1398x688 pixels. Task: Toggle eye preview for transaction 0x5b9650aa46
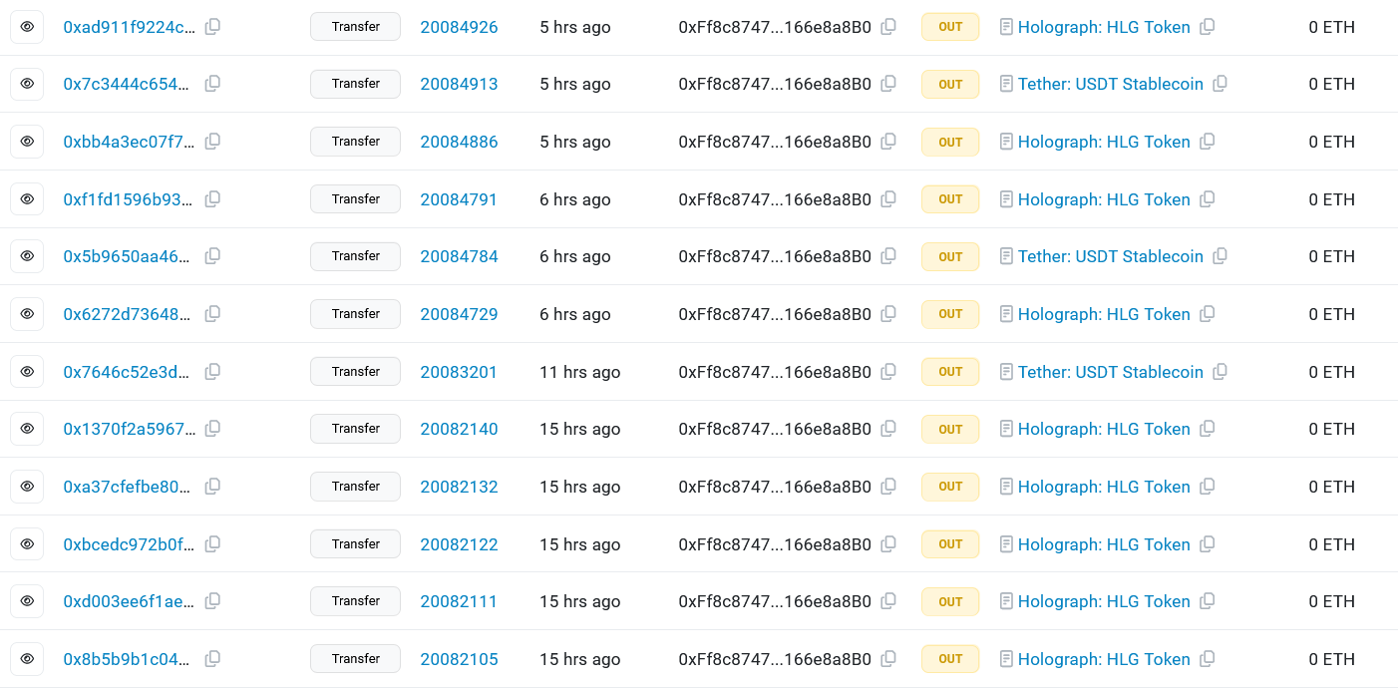click(x=27, y=256)
